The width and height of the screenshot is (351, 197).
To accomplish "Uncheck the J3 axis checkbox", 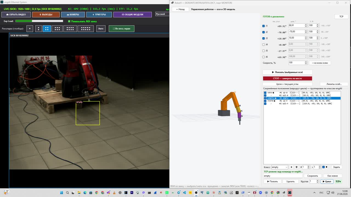I will pos(264,38).
